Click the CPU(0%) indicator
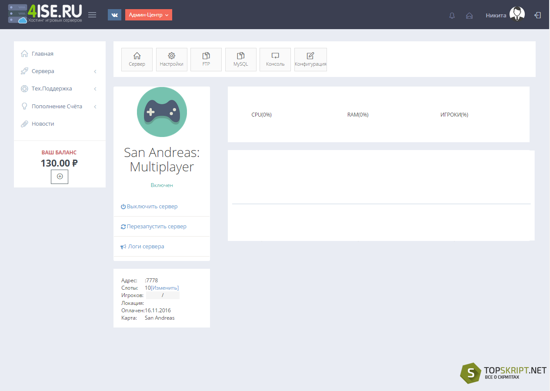The height and width of the screenshot is (391, 550). [x=262, y=115]
